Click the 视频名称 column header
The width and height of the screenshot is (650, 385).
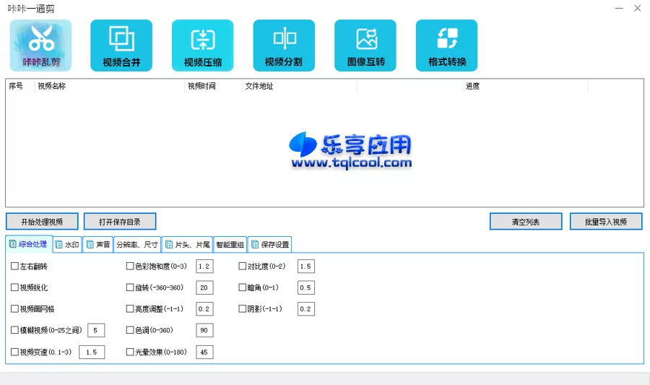click(109, 86)
